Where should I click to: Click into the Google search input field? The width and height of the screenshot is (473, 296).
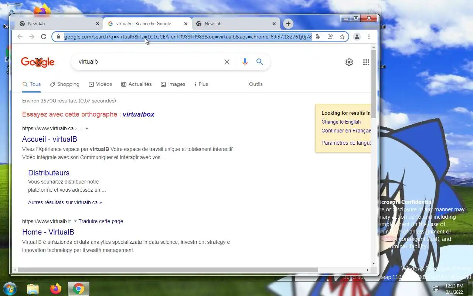tap(148, 62)
